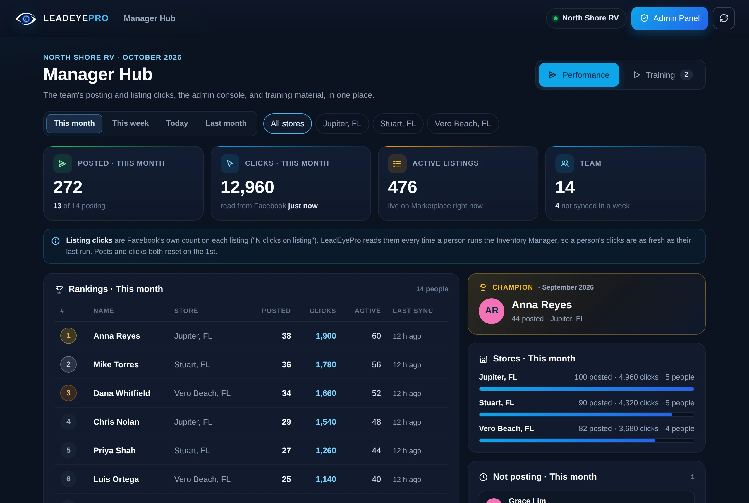
Task: Click the gold trophy icon in Champion card
Action: pos(483,287)
